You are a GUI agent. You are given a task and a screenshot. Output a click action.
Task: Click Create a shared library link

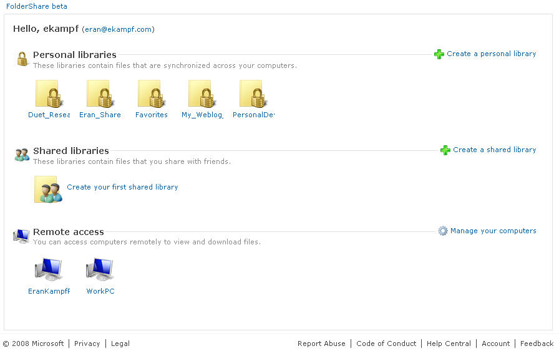pyautogui.click(x=495, y=150)
